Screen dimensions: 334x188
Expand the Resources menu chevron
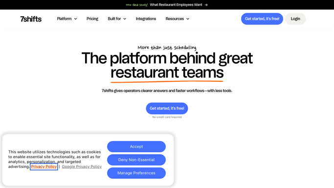188,19
